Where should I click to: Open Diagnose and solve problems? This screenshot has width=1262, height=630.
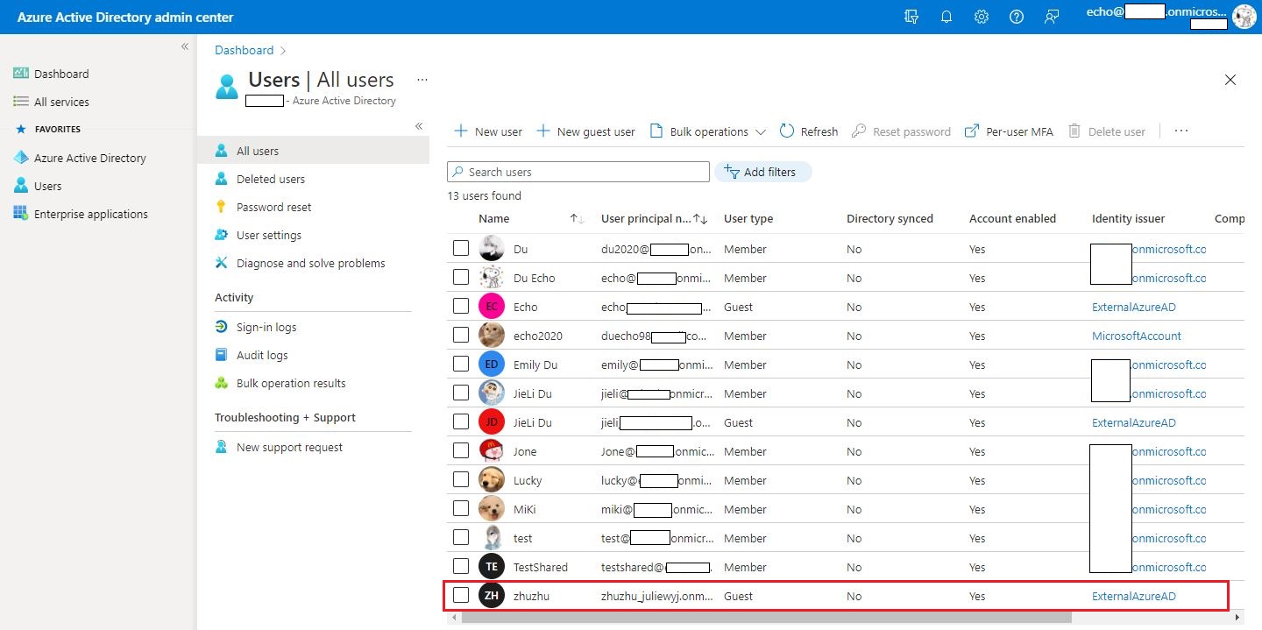[x=313, y=263]
